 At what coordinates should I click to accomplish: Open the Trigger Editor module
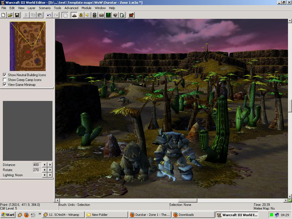point(81,15)
